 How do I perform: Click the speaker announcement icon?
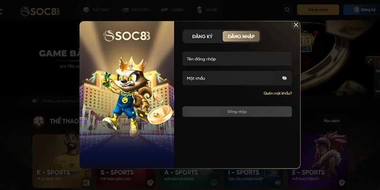tap(35, 101)
